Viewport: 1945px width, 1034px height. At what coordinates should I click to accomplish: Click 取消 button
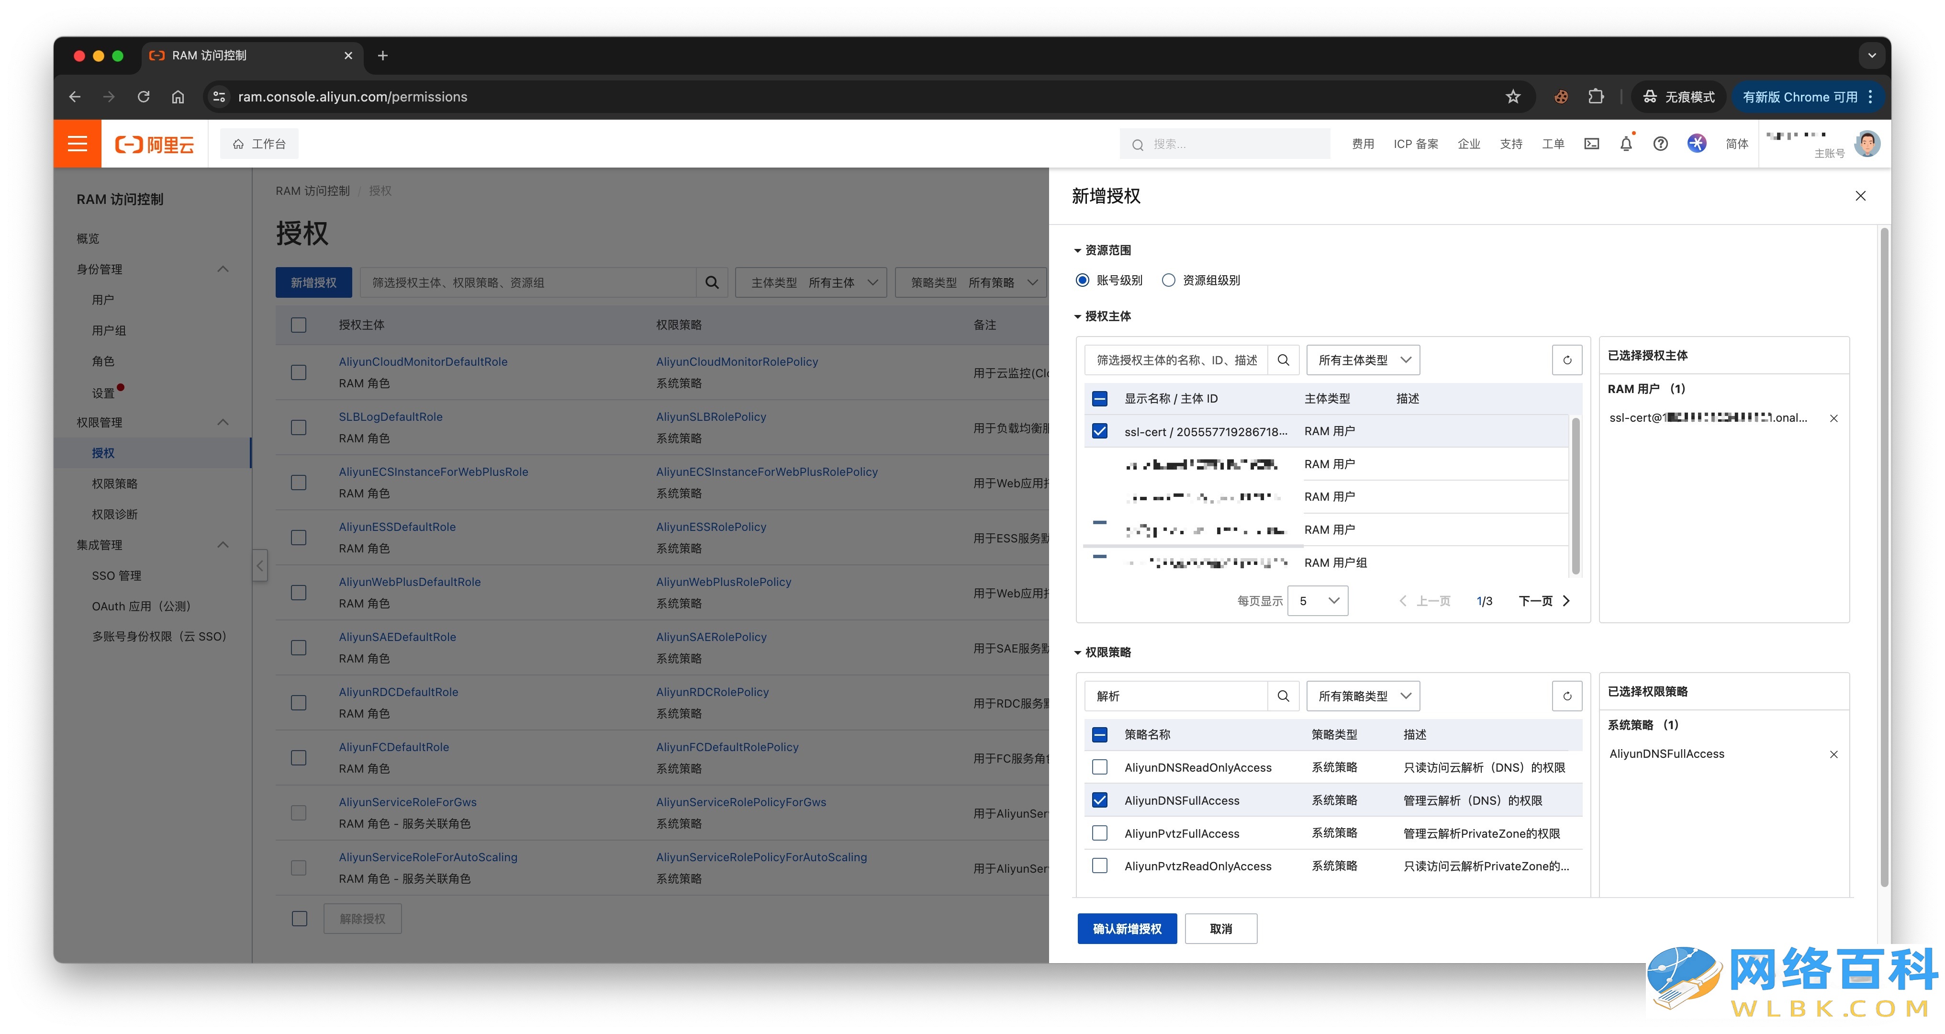(1221, 929)
